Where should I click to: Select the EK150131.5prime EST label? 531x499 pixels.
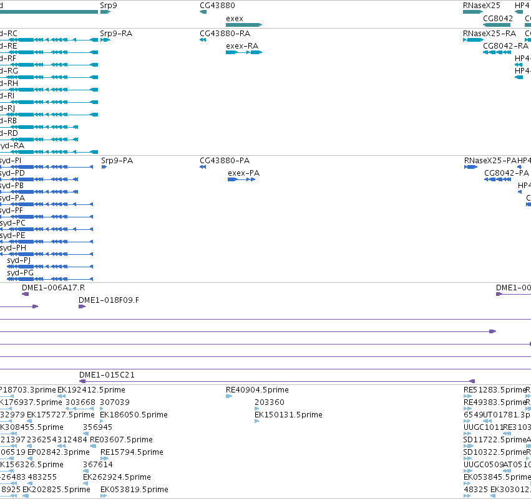pyautogui.click(x=288, y=415)
